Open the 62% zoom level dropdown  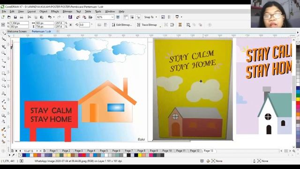112,17
